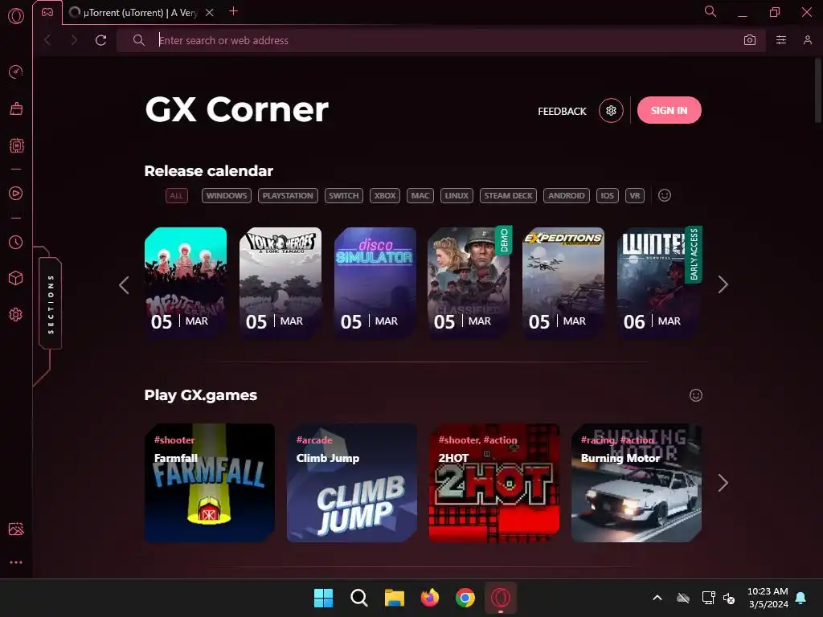
Task: Toggle the ANDROID platform filter
Action: (567, 196)
